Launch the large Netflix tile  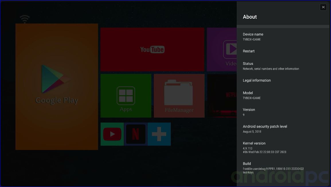click(x=222, y=96)
